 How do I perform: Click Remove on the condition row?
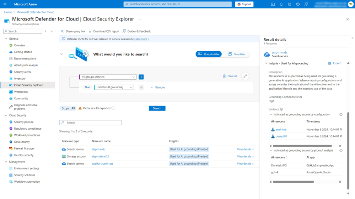coord(158,87)
